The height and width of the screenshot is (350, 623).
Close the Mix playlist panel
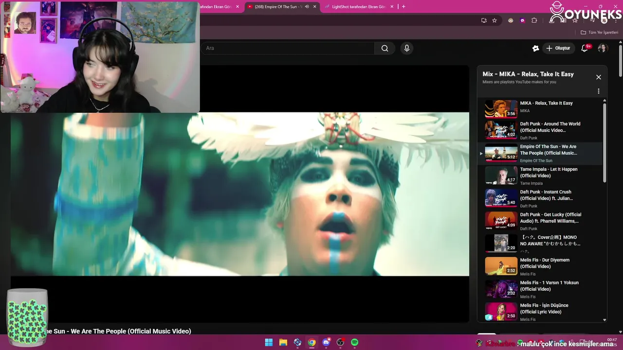coord(599,77)
